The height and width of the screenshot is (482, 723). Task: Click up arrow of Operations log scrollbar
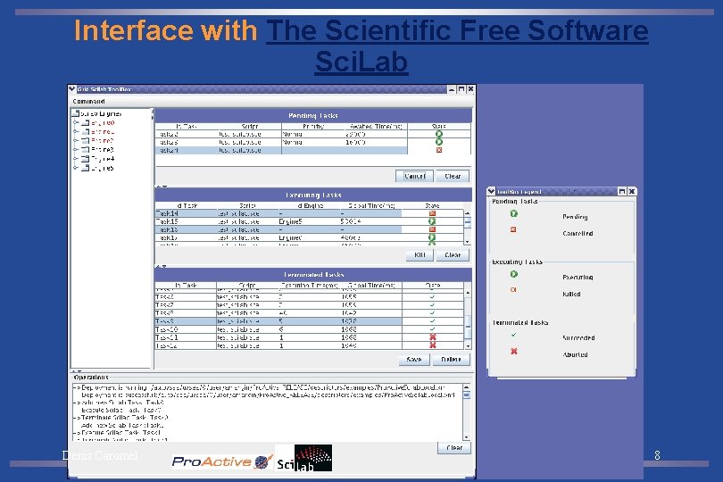pyautogui.click(x=466, y=387)
